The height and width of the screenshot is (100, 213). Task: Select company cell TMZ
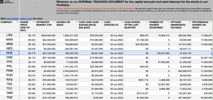click(9, 97)
